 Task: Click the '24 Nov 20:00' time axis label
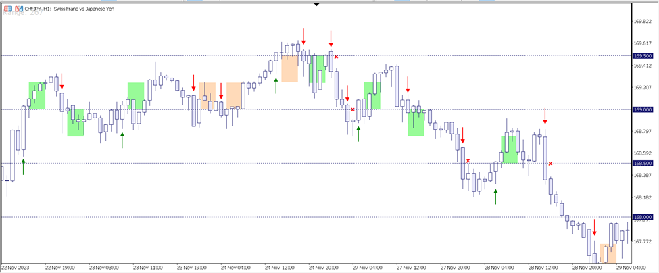coord(324,267)
